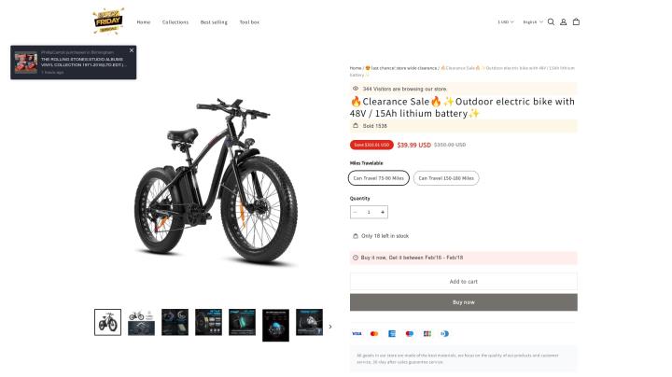
Task: Decrease quantity with the minus button
Action: coord(355,212)
